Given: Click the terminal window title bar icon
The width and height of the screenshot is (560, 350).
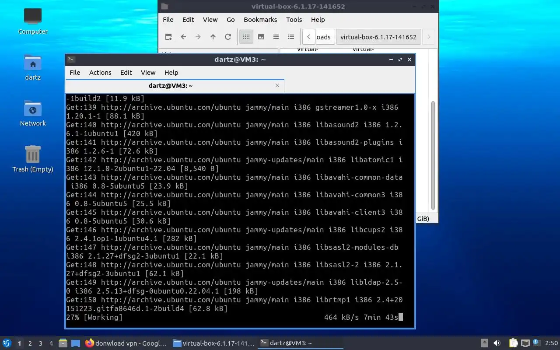Looking at the screenshot, I should pyautogui.click(x=71, y=59).
